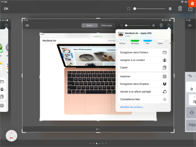
Task: Open the share icon in the top-right toolbar
Action: coord(190,9)
